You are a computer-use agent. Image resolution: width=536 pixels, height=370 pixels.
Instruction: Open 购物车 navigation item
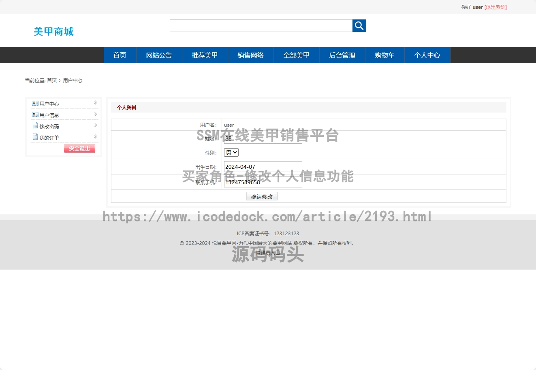(x=385, y=55)
